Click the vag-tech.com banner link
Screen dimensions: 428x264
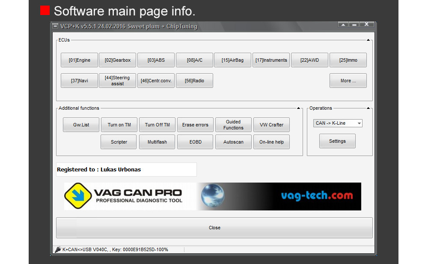(317, 196)
